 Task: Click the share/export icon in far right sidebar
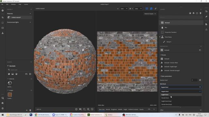point(206,30)
